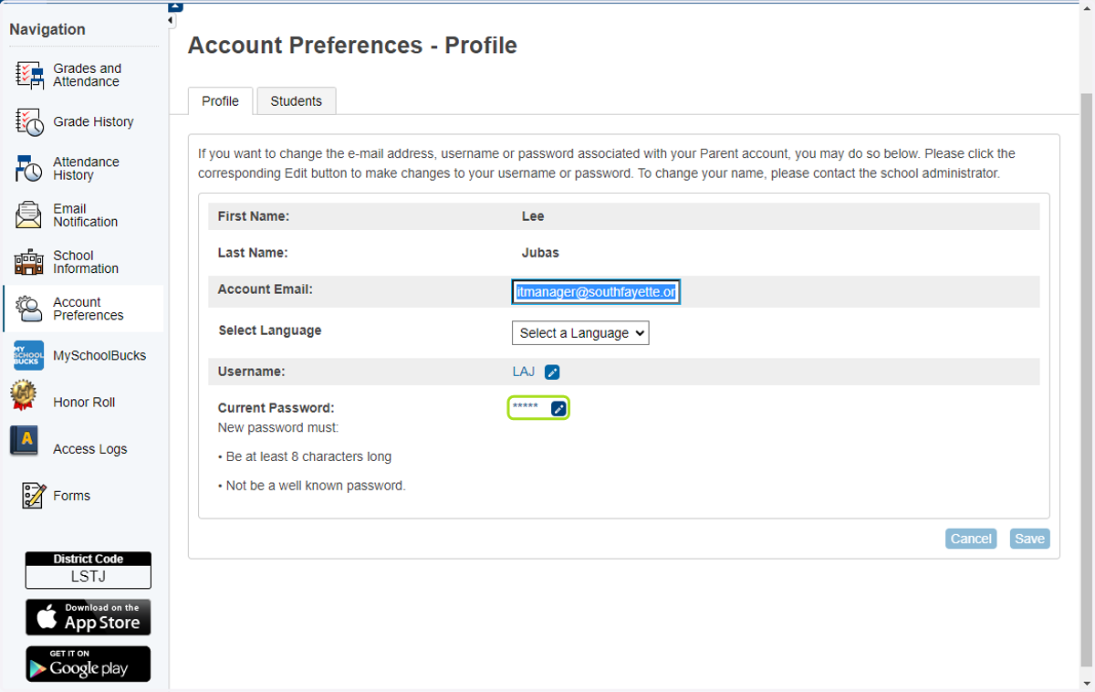The width and height of the screenshot is (1095, 692).
Task: Go to Grade History link
Action: [x=93, y=121]
